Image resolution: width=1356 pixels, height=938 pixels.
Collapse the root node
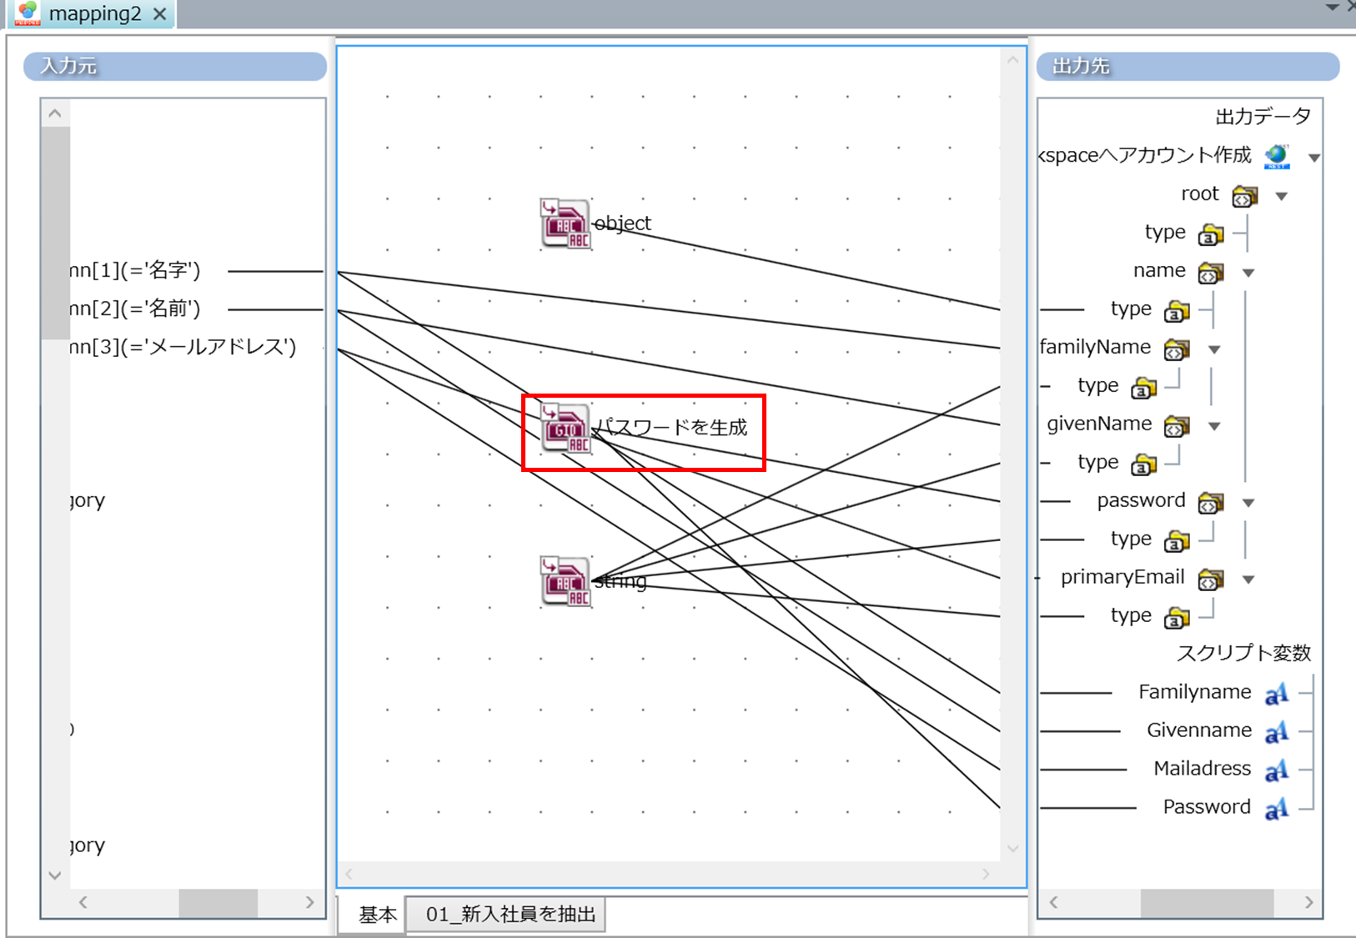tap(1282, 197)
